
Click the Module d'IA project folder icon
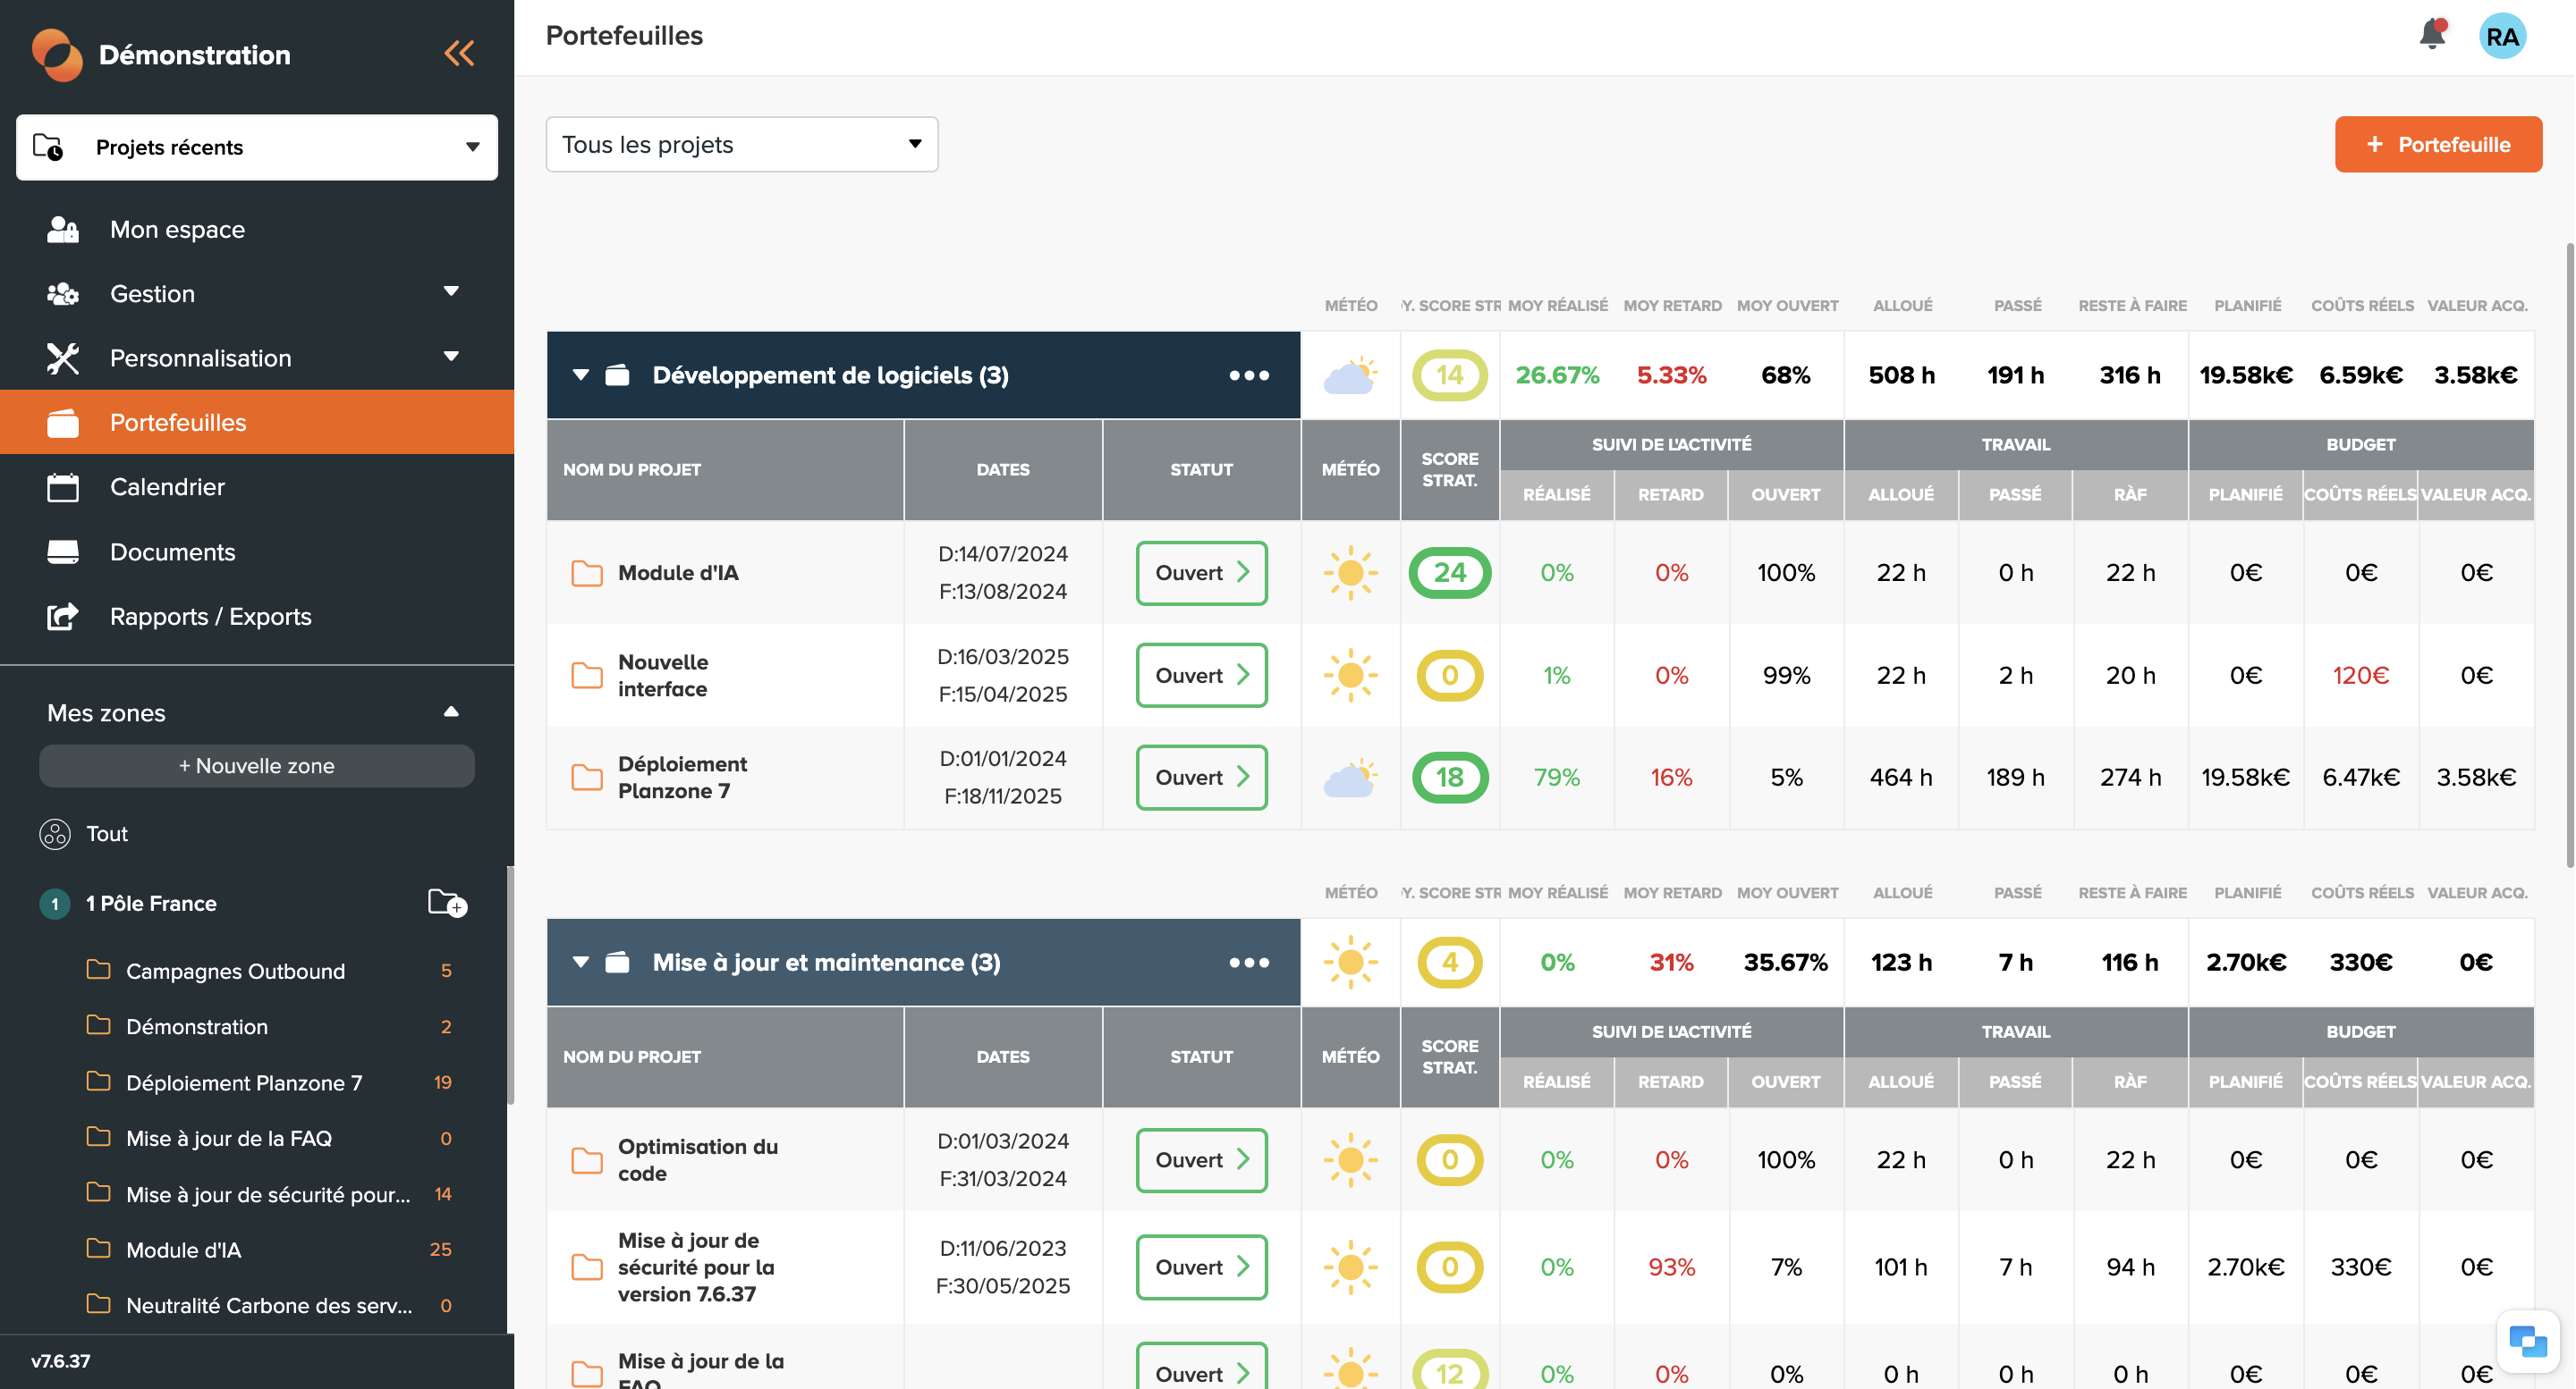point(587,574)
